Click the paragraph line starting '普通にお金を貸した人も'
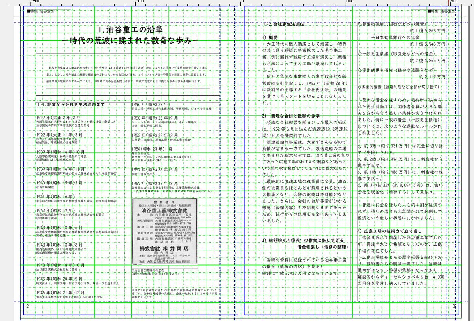 [x=402, y=205]
